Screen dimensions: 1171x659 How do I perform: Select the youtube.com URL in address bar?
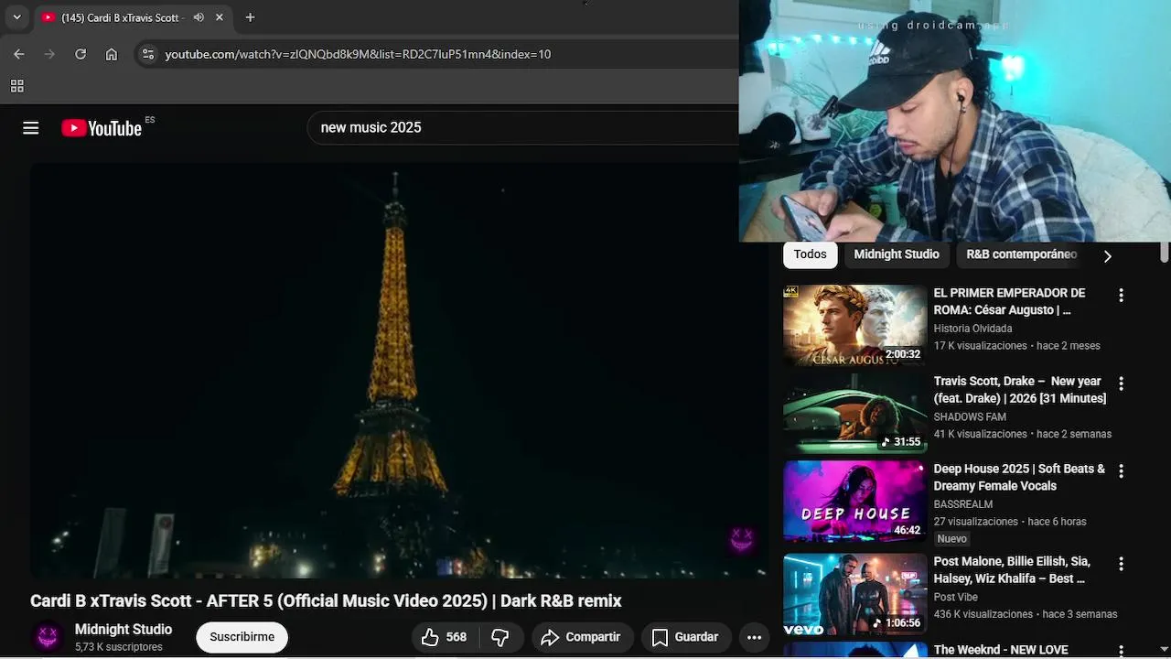(x=358, y=54)
